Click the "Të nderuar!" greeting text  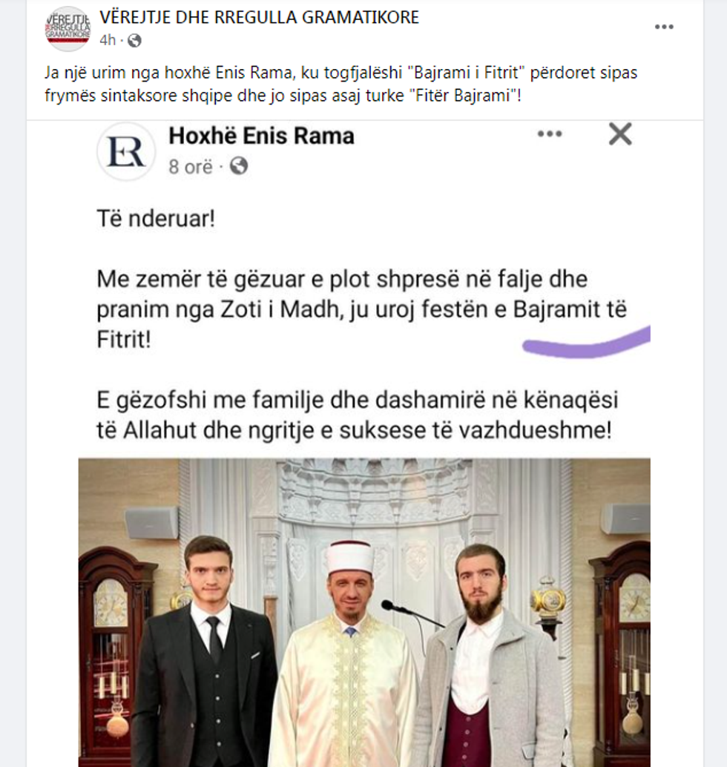tap(156, 219)
